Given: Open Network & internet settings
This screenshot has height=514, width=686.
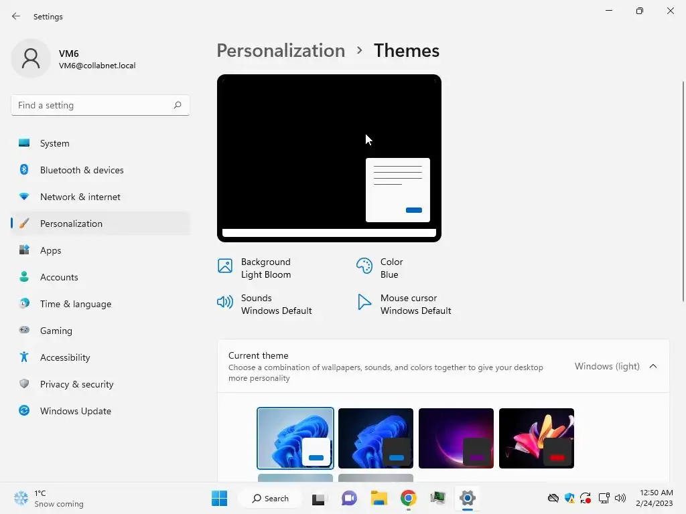Looking at the screenshot, I should pos(100,197).
